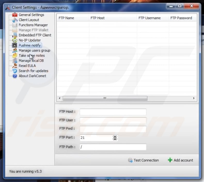The image size is (204, 182).
Task: Focus the FTP Host input field
Action: click(113, 112)
